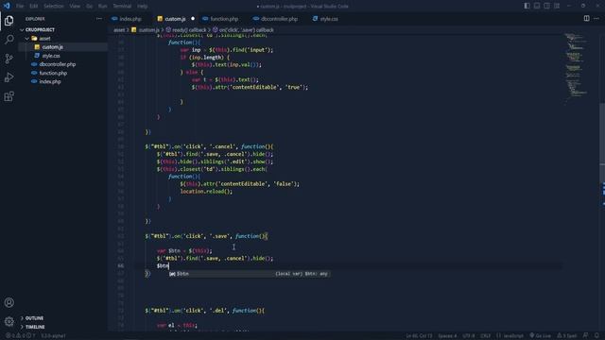Image resolution: width=605 pixels, height=340 pixels.
Task: Open the Source Control view
Action: (x=9, y=59)
